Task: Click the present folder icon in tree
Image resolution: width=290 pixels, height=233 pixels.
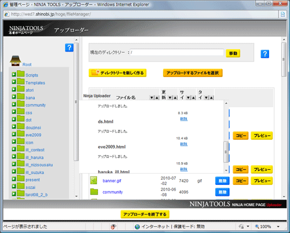Action: click(x=20, y=179)
